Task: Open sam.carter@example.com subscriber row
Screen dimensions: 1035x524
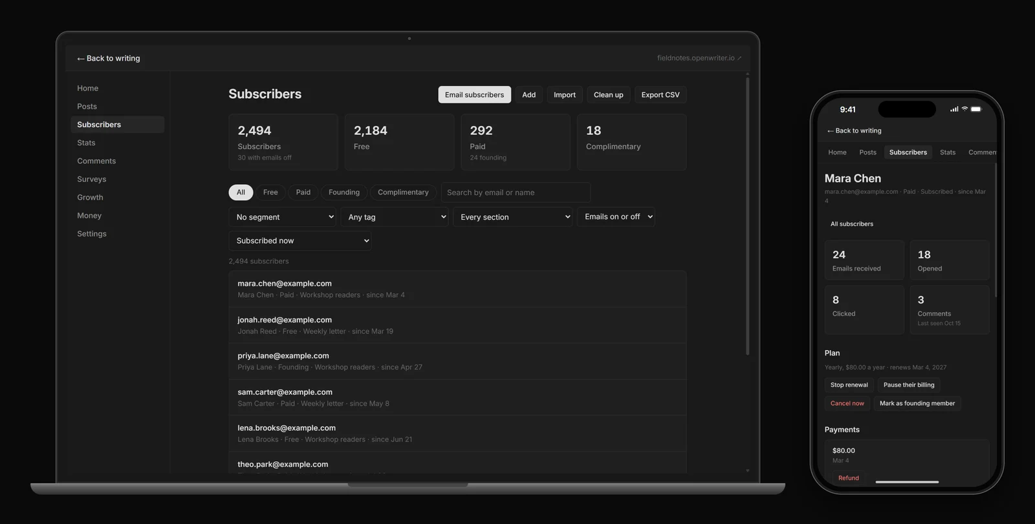Action: coord(457,397)
